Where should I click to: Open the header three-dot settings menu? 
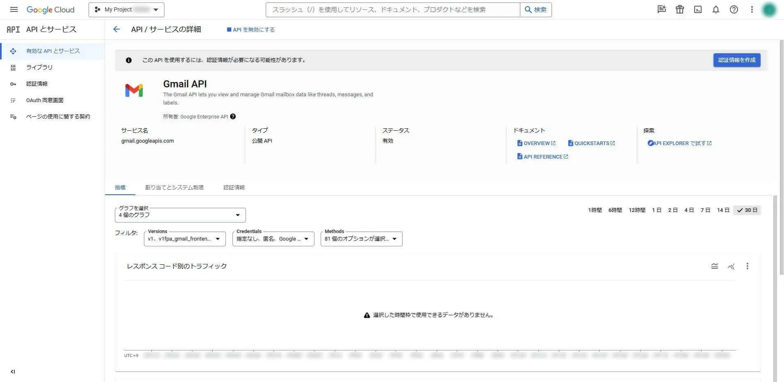752,9
